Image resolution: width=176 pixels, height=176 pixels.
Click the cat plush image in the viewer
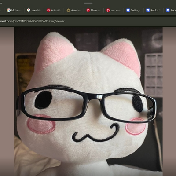88,102
